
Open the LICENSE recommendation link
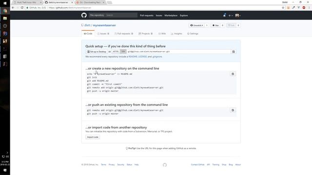coord(142,57)
